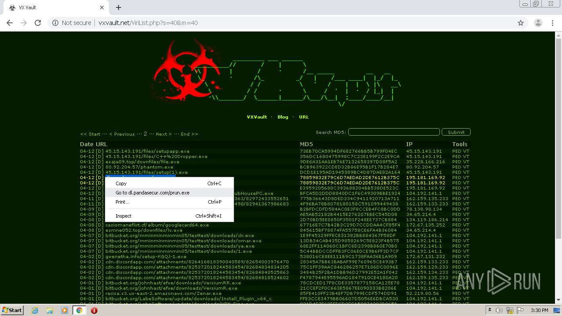Click the browser Back arrow
Image resolution: width=562 pixels, height=316 pixels.
(11, 23)
